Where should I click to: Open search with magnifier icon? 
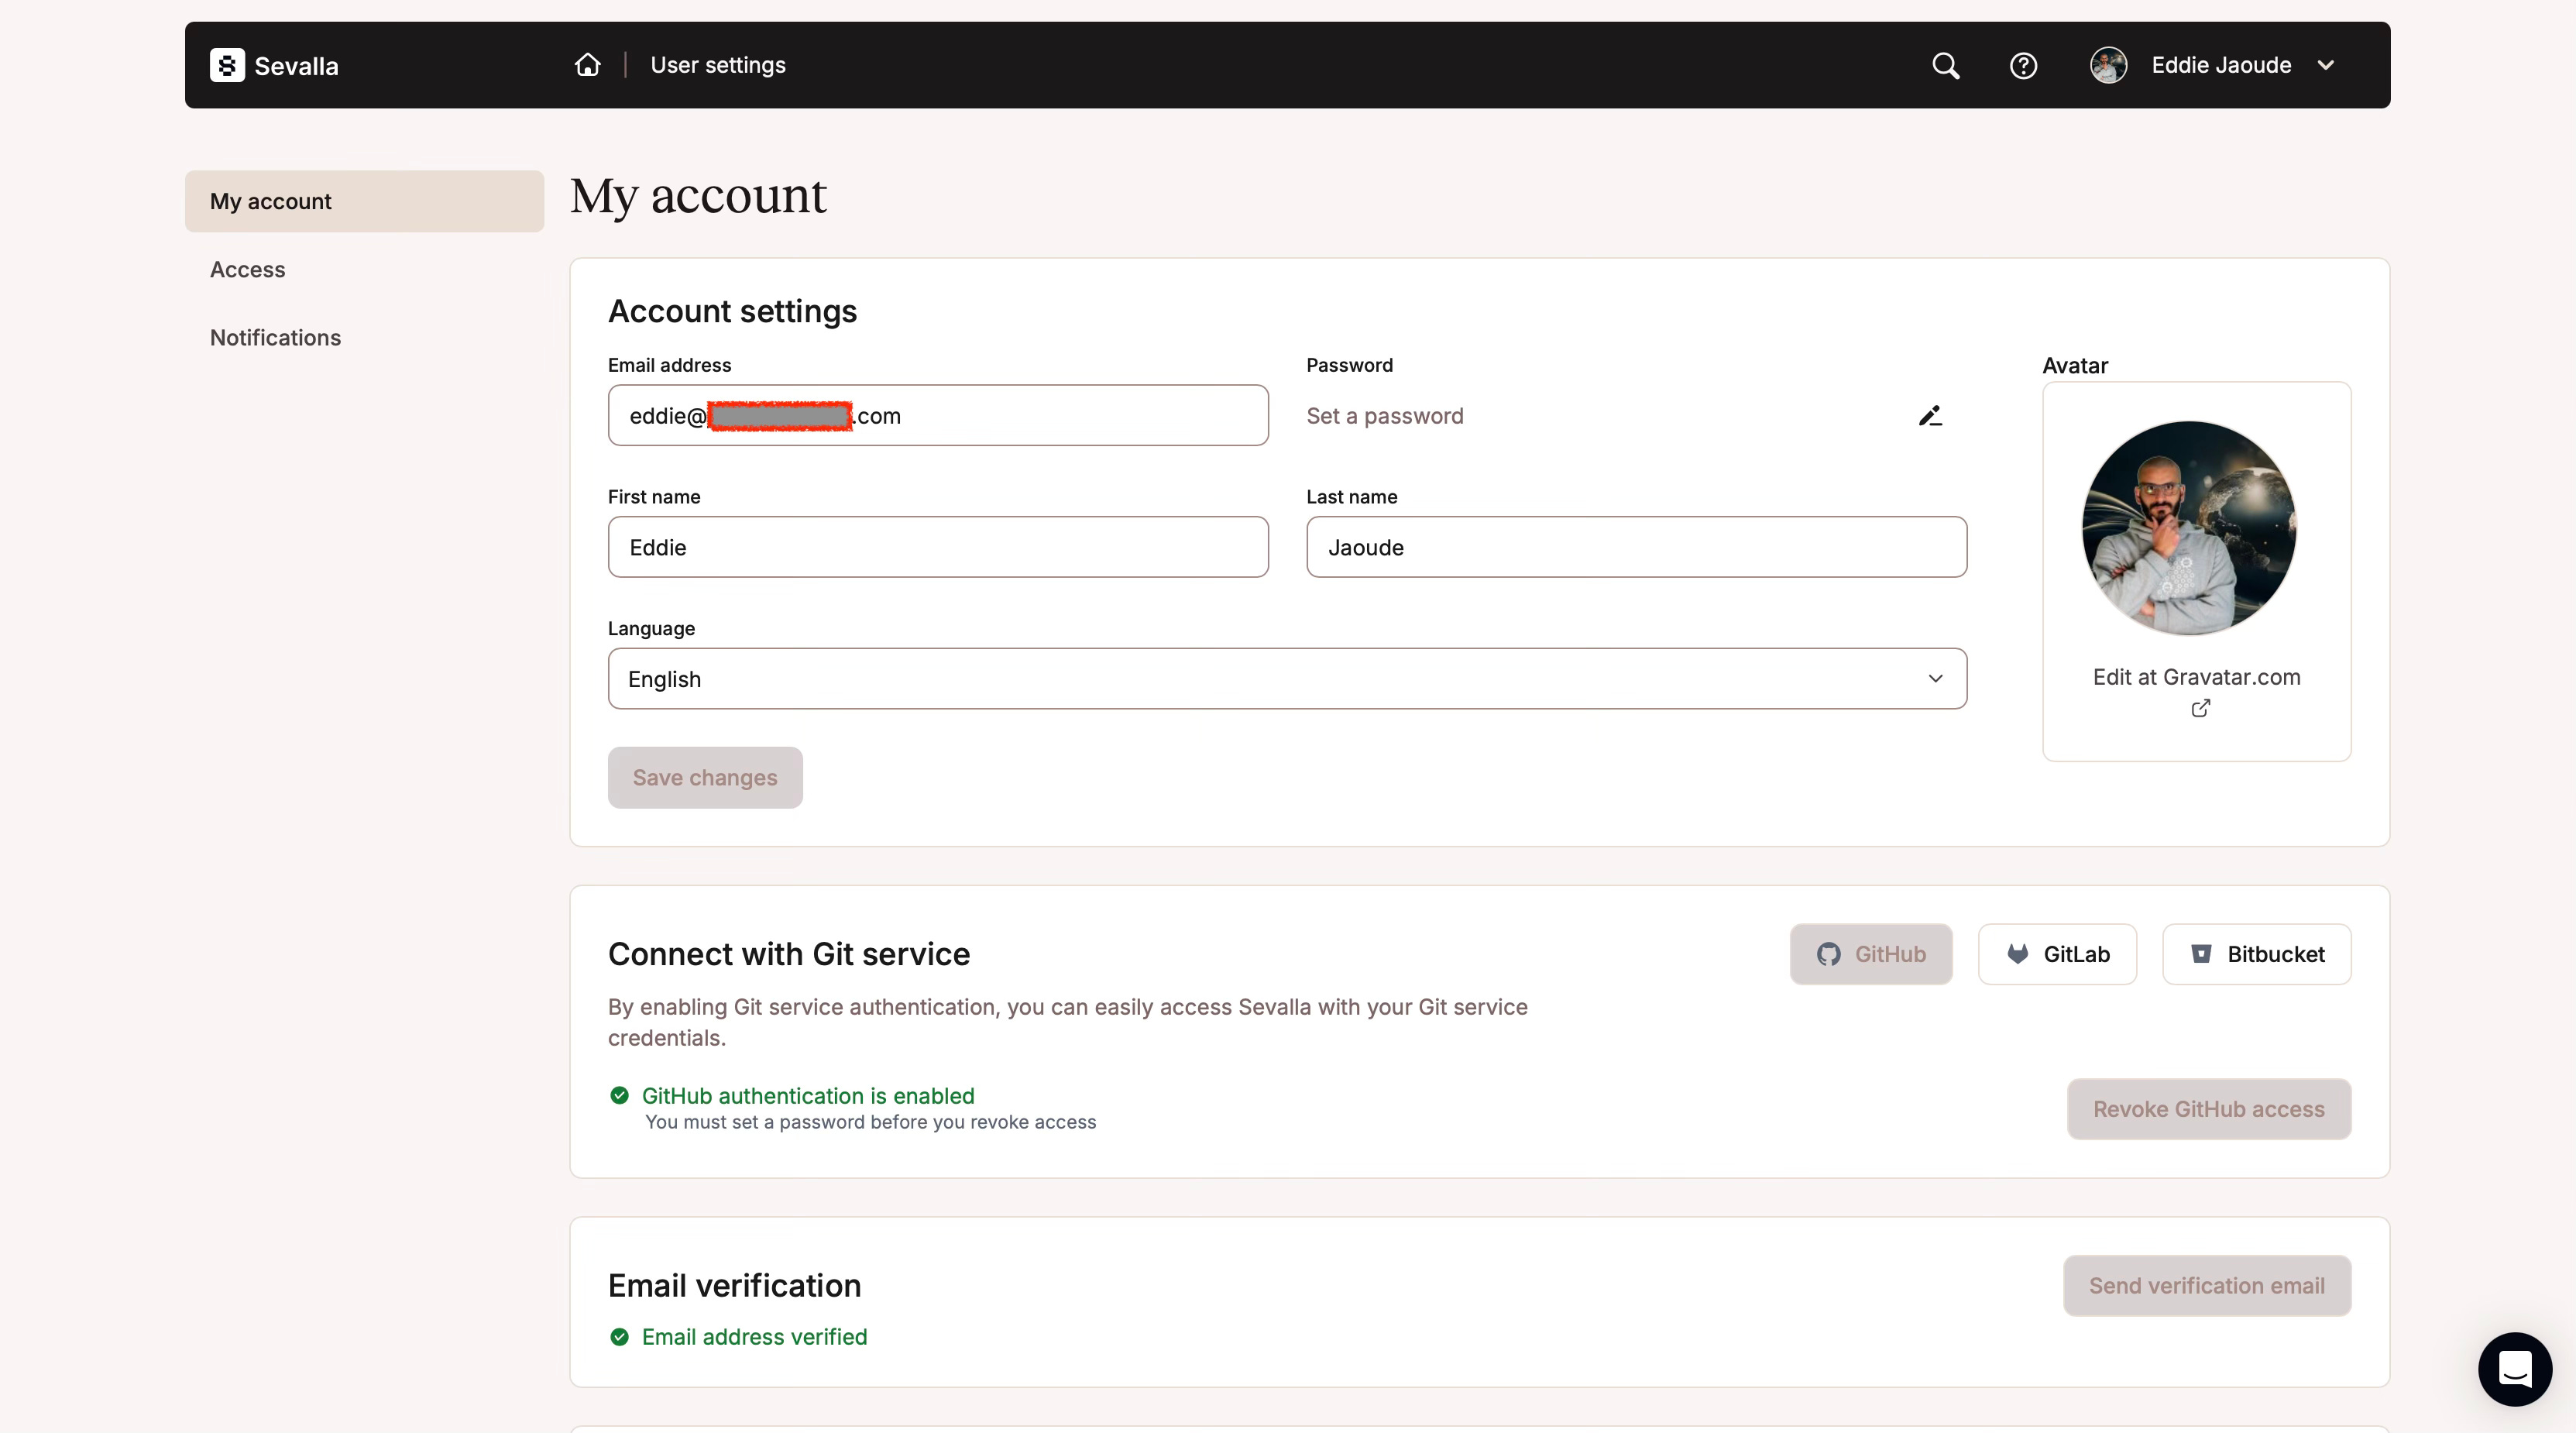1946,66
